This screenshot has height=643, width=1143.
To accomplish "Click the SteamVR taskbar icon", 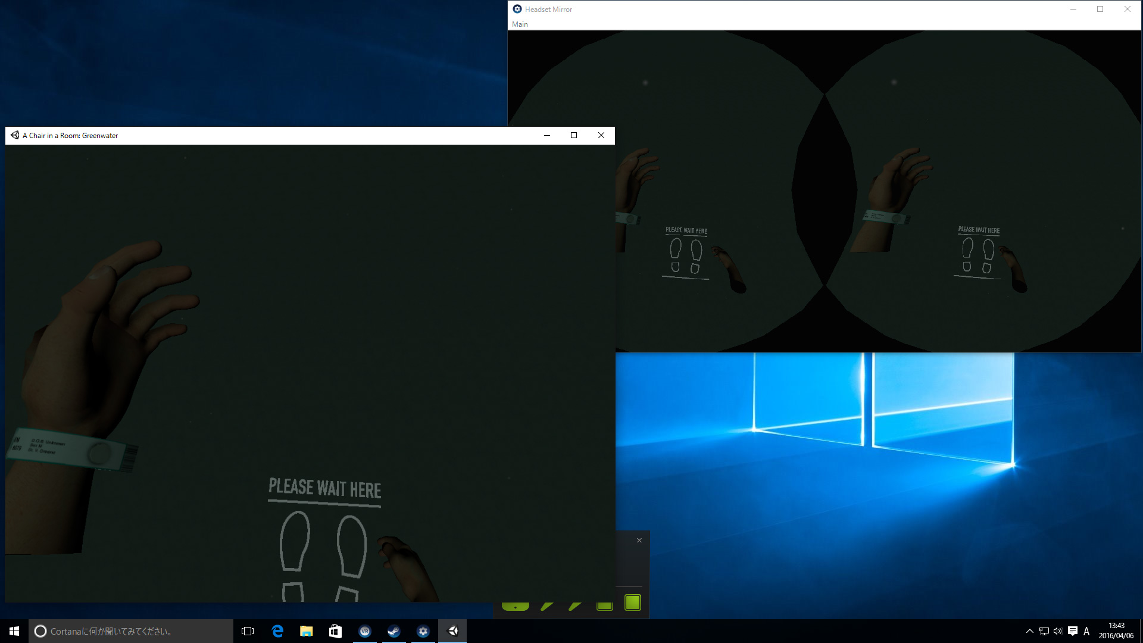I will 365,631.
